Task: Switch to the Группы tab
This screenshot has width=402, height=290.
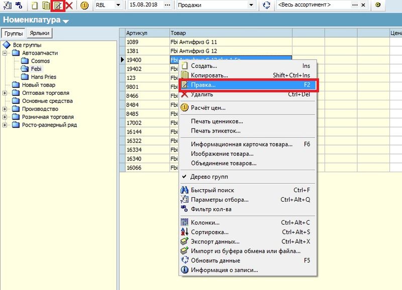Action: pos(14,33)
